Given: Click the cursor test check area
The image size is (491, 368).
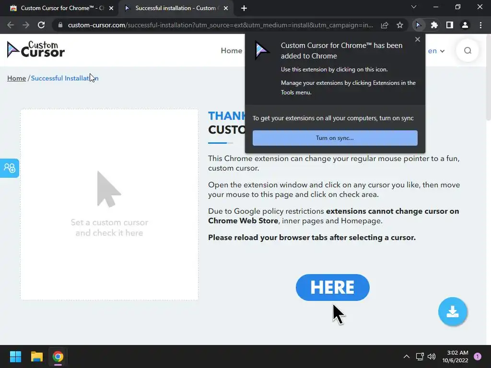Looking at the screenshot, I should coord(109,205).
